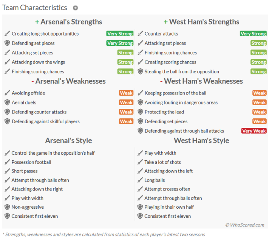Click Very Strong badge next to Counter attacks
This screenshot has height=239, width=272.
pyautogui.click(x=253, y=34)
